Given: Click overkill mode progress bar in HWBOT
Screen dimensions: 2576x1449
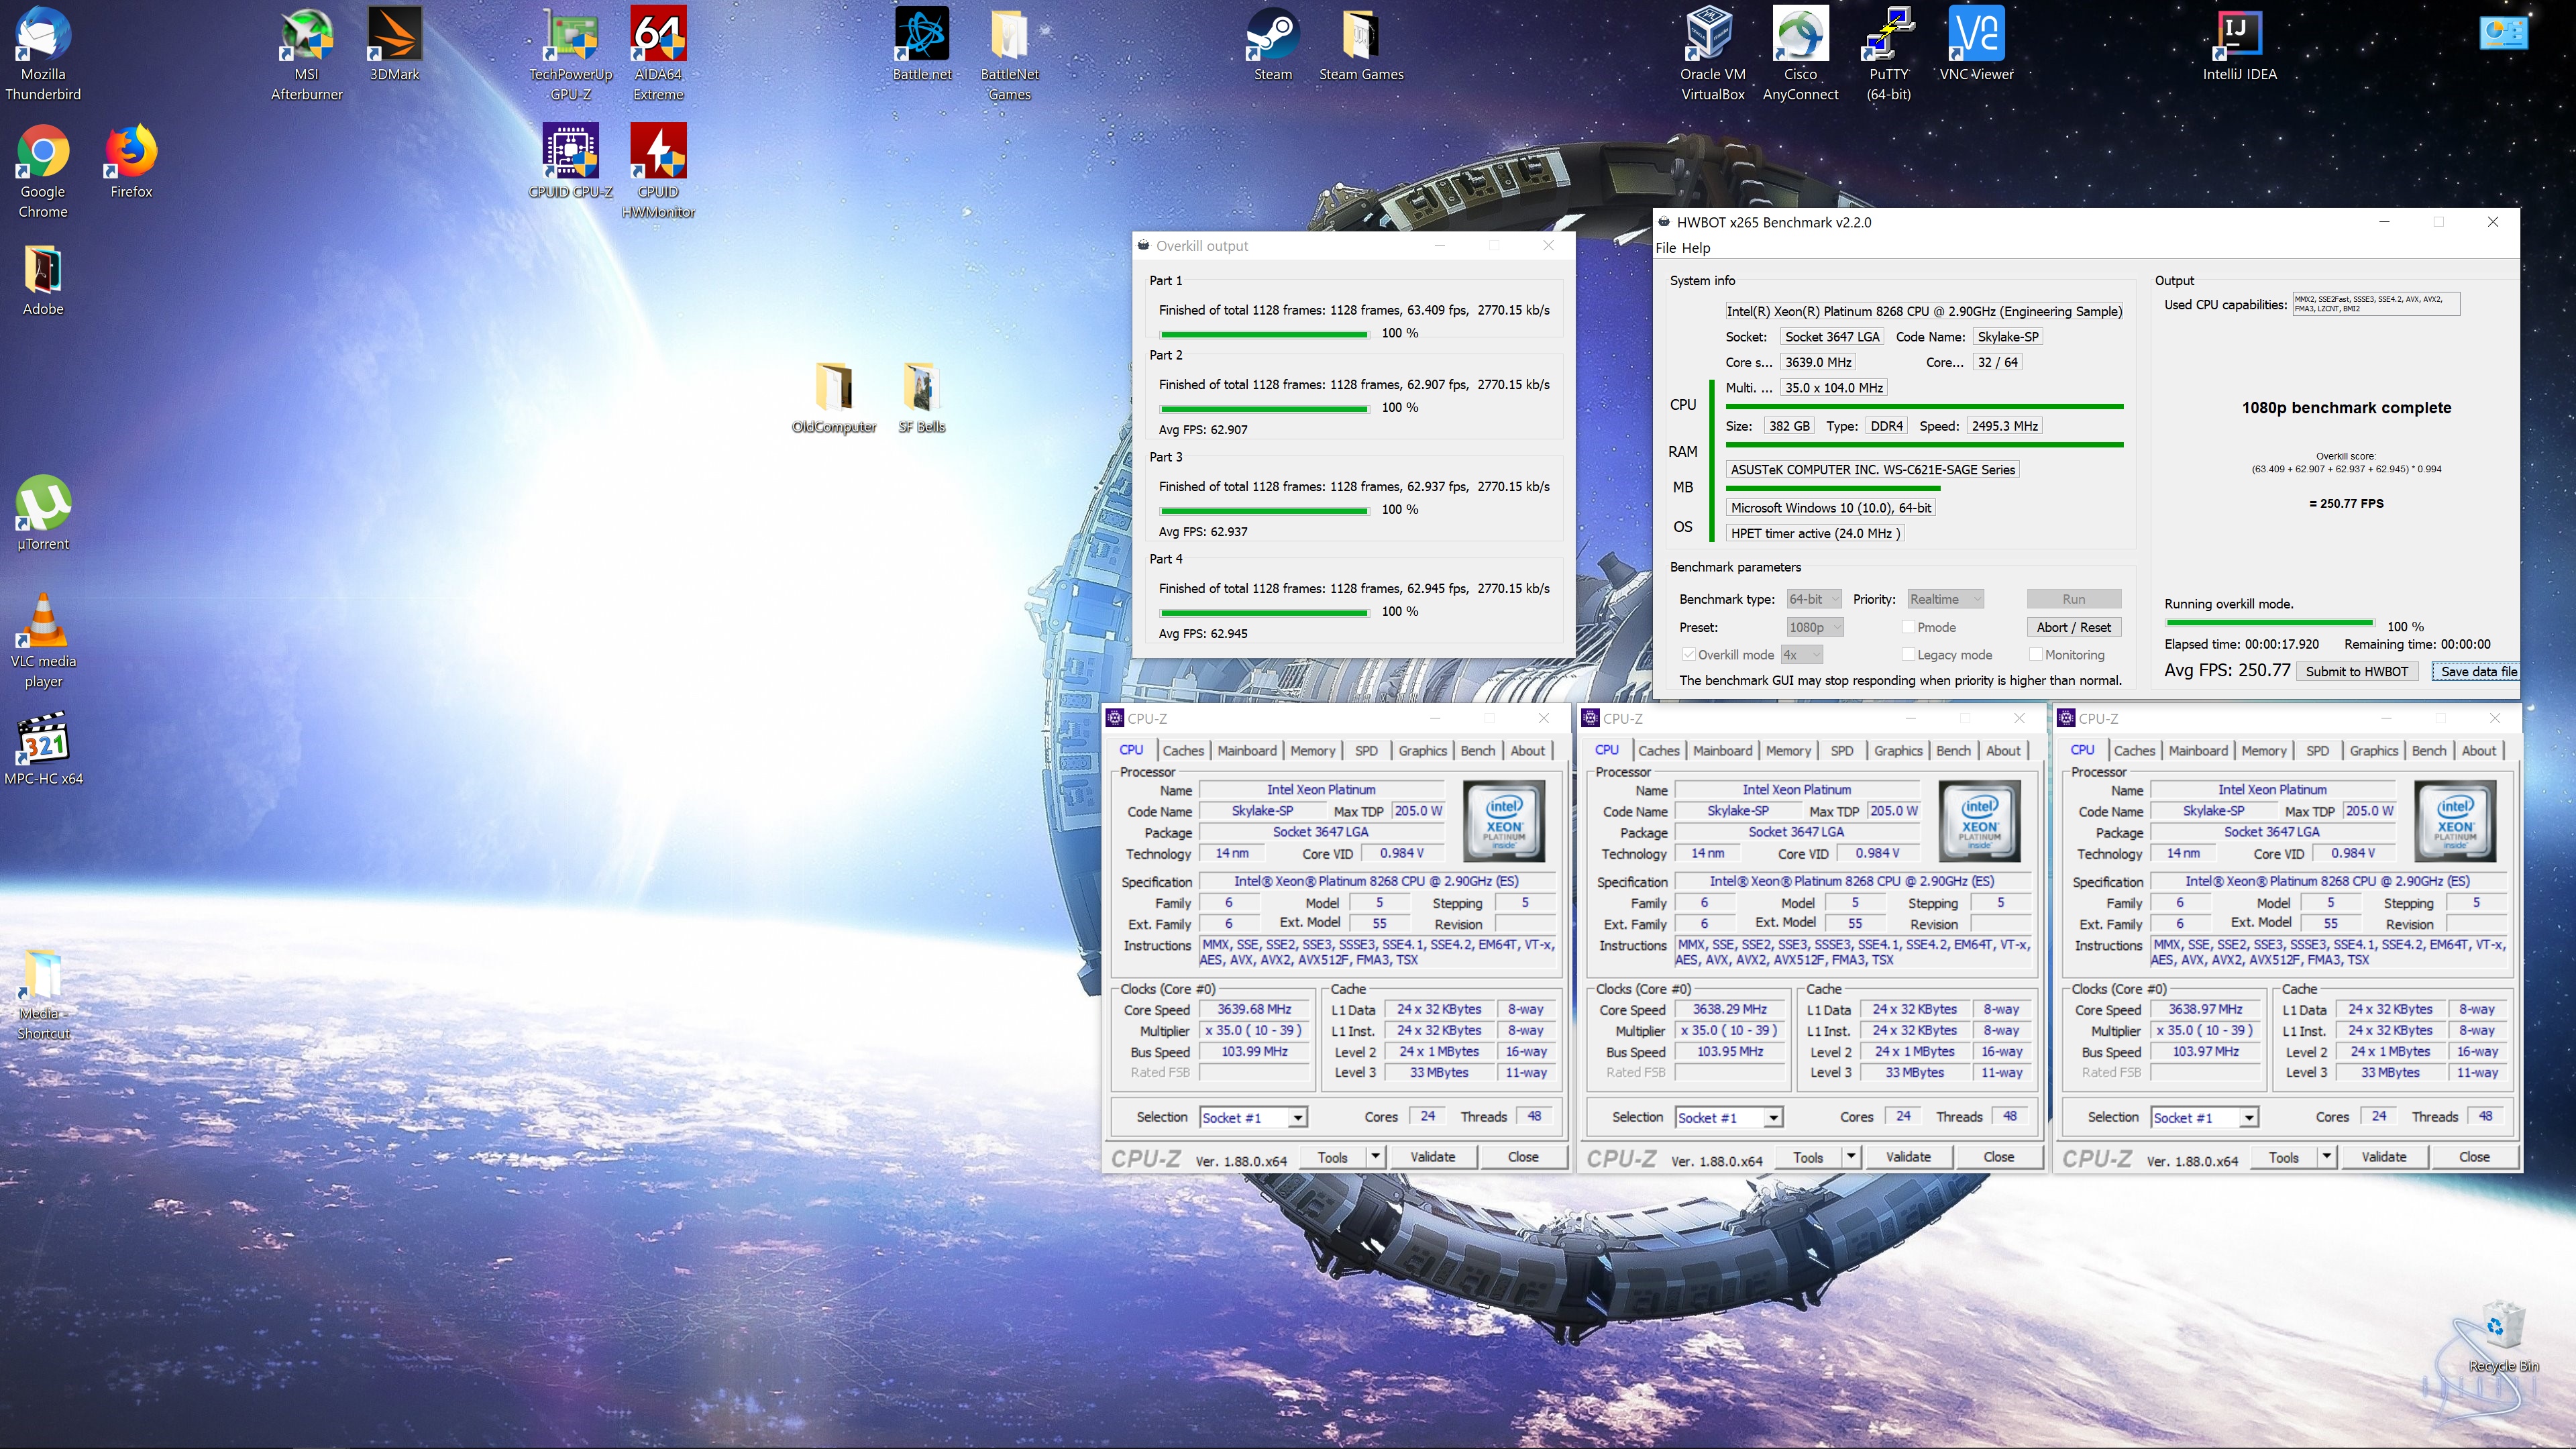Looking at the screenshot, I should pyautogui.click(x=2269, y=623).
